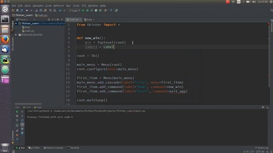This screenshot has width=273, height=153.
Task: Open the Python Console tool window
Action: 53,148
